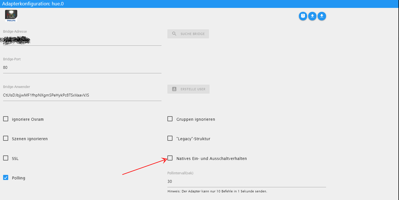Check Natives Ein- und Ausschaltverhalten box
The width and height of the screenshot is (399, 200).
click(x=170, y=158)
